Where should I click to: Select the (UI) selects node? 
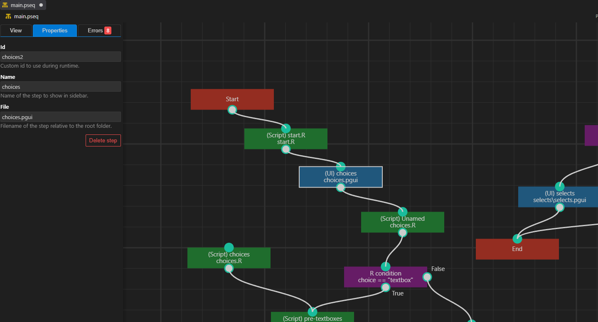[x=558, y=197]
